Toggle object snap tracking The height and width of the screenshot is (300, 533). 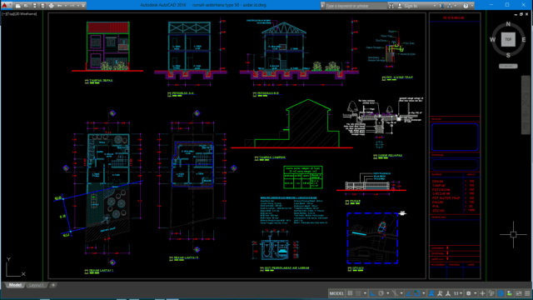pyautogui.click(x=409, y=293)
